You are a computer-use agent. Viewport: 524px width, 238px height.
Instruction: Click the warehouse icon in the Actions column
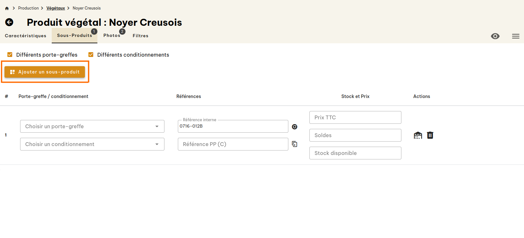418,135
